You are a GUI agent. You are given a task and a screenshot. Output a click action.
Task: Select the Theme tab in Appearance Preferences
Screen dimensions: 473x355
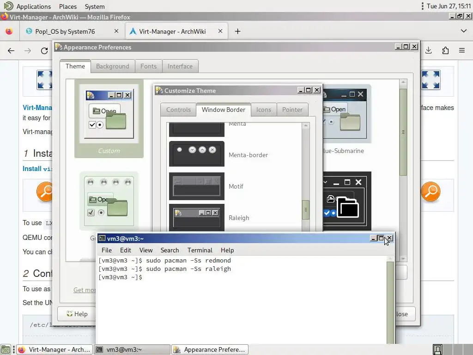coord(75,66)
